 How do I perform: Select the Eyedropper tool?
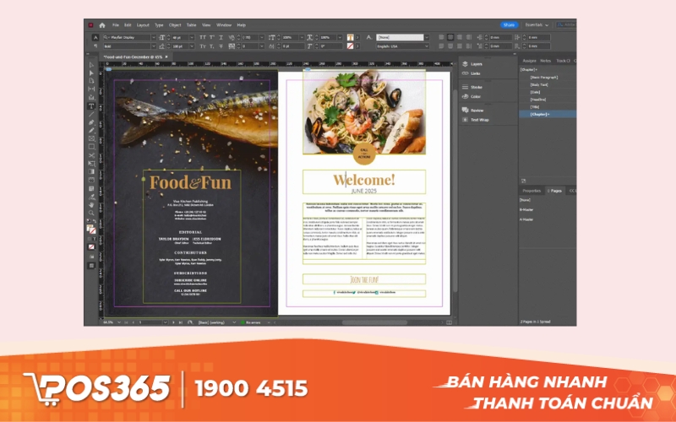tap(91, 197)
